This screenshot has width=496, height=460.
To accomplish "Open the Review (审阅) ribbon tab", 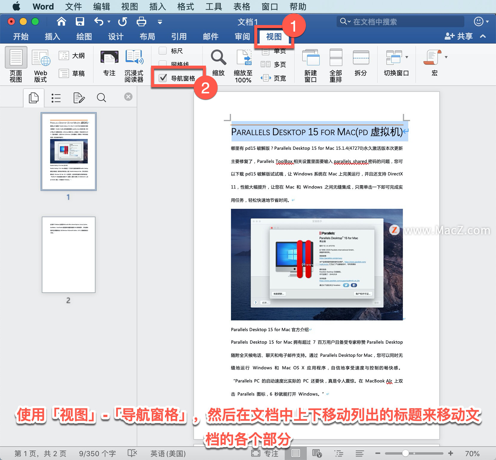I will [242, 36].
